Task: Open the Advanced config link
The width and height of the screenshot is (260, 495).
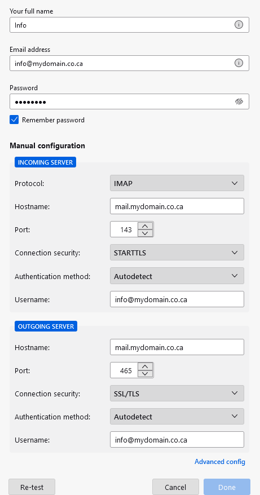Action: click(x=219, y=462)
